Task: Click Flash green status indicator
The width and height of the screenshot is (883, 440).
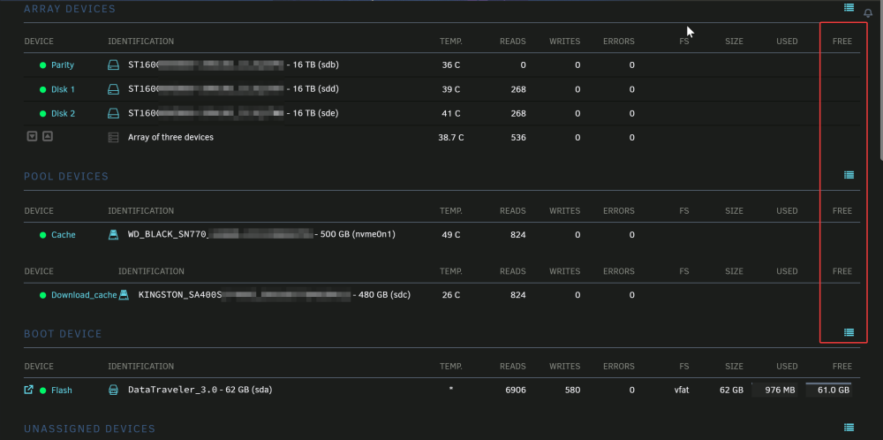Action: pyautogui.click(x=42, y=391)
